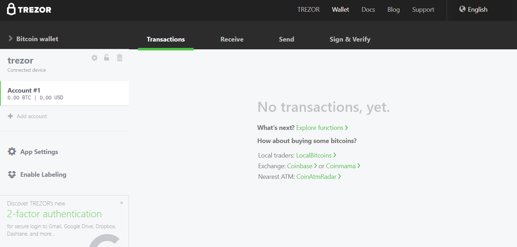Image resolution: width=517 pixels, height=247 pixels.
Task: Select Account #1 in sidebar
Action: tap(65, 93)
